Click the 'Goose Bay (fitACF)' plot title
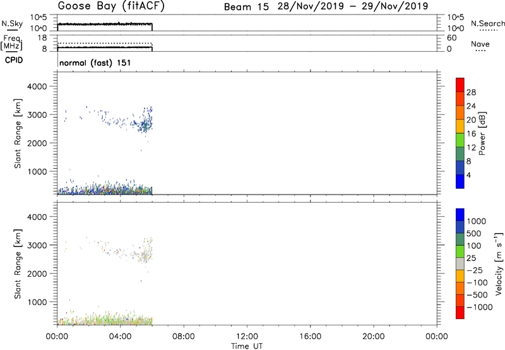Screen dimensions: 505x350 pos(111,6)
